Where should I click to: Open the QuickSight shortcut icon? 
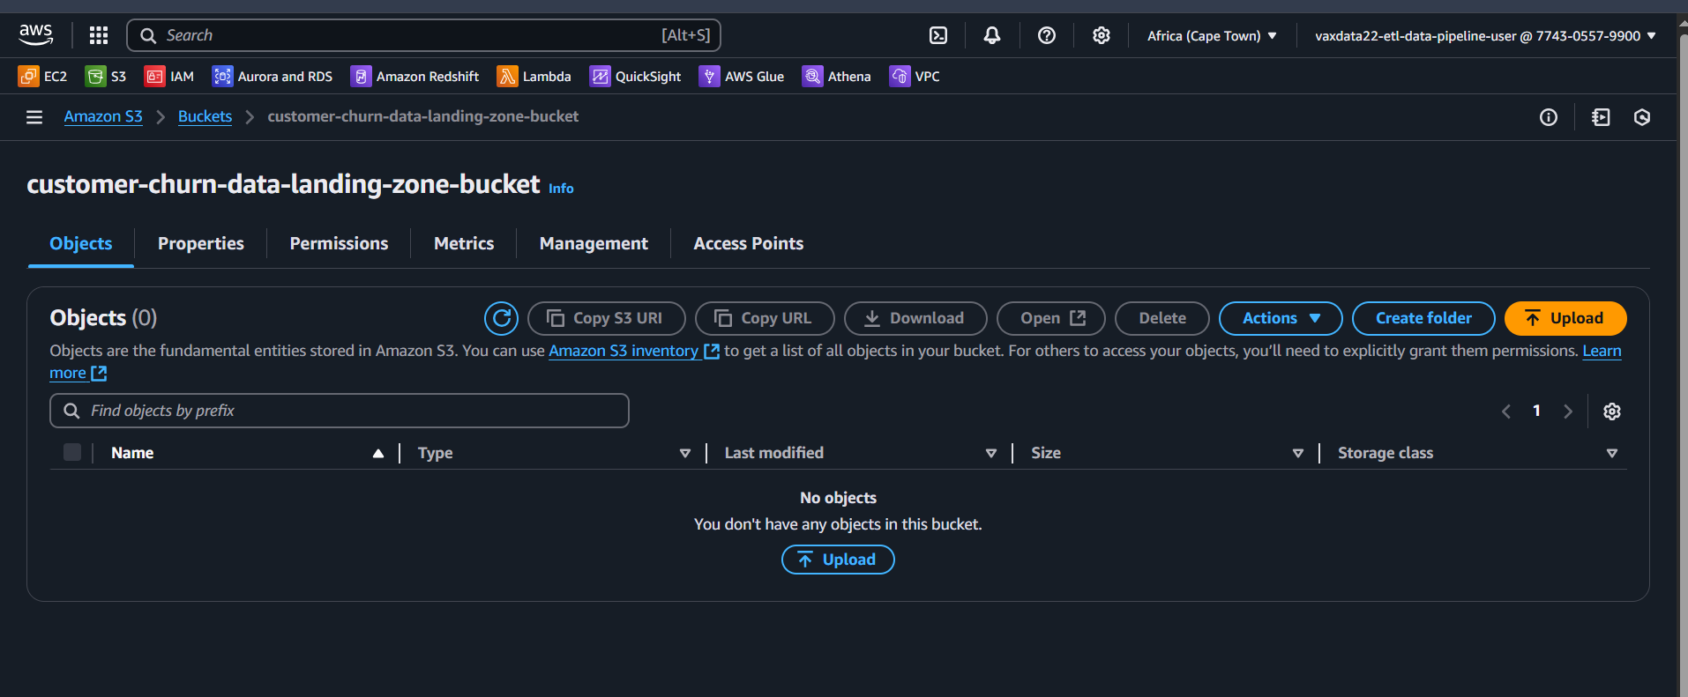tap(635, 77)
